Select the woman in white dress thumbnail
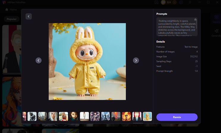The height and width of the screenshot is (133, 221). pyautogui.click(x=84, y=116)
